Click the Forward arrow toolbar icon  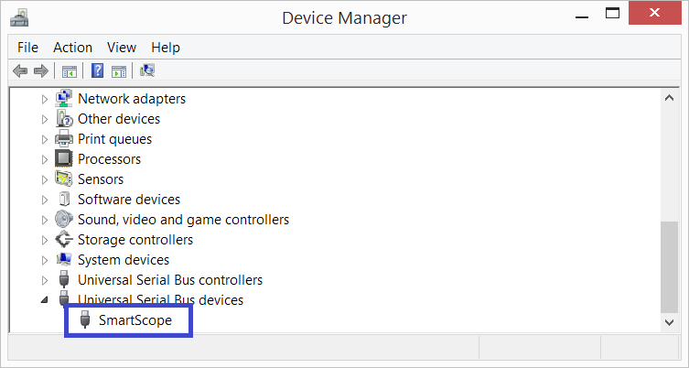click(x=41, y=70)
